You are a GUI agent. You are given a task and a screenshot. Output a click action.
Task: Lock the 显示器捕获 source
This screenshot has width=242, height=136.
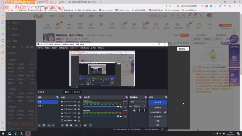(x=79, y=120)
